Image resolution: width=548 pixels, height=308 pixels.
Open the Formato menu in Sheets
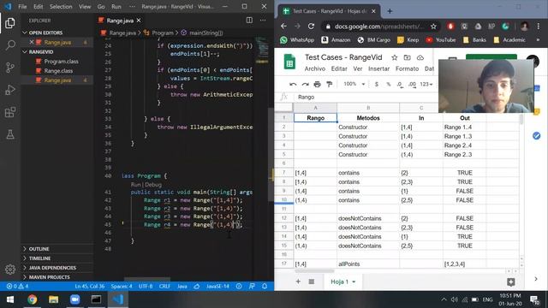point(407,68)
